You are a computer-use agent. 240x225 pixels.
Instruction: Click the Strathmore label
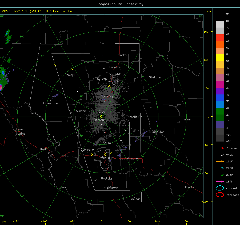click(130, 158)
